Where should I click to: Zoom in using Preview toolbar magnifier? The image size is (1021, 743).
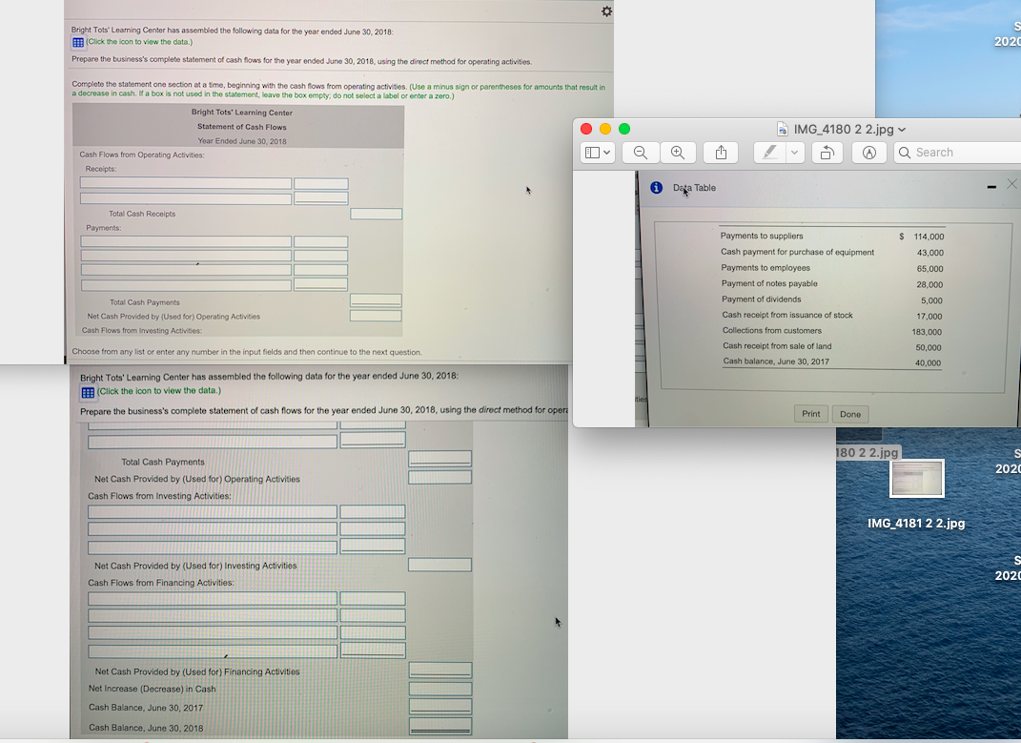(678, 153)
